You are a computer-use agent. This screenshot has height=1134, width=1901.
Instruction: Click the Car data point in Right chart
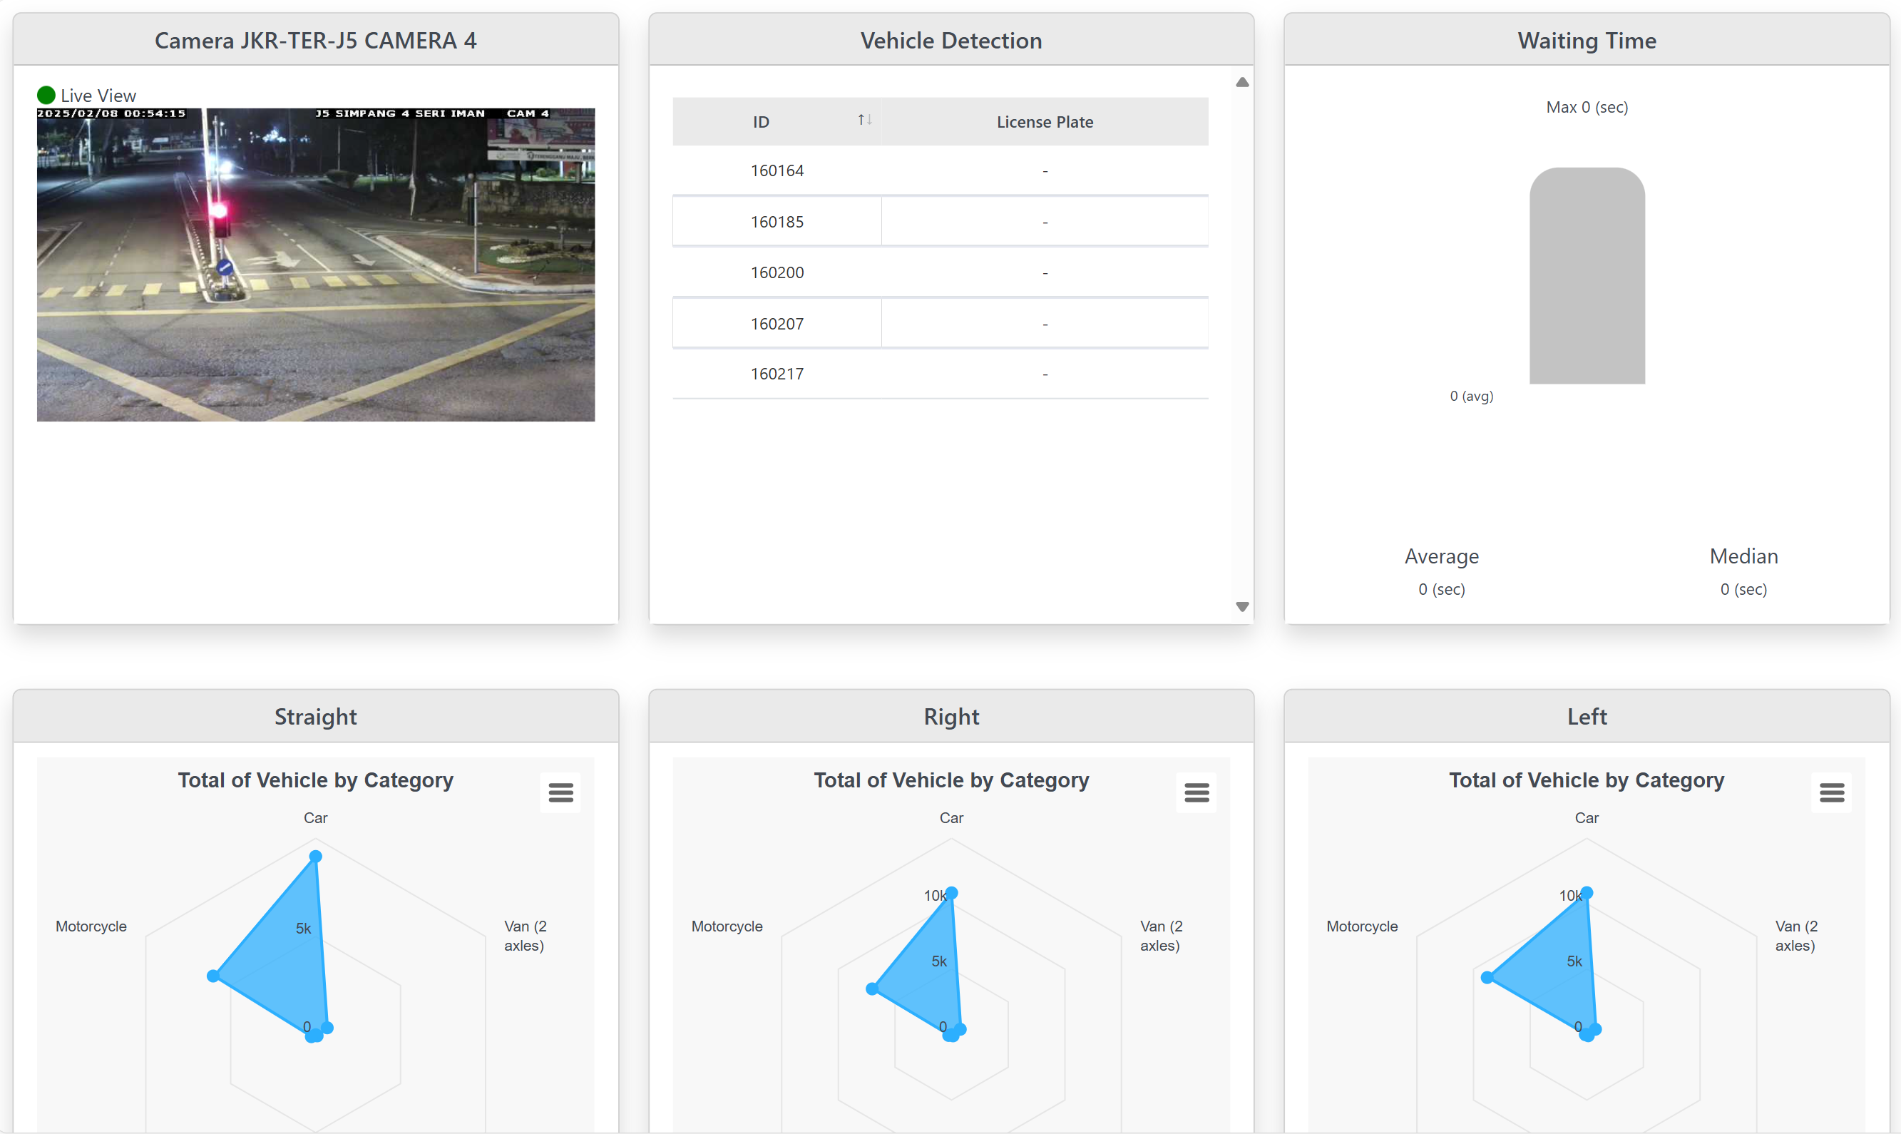952,892
